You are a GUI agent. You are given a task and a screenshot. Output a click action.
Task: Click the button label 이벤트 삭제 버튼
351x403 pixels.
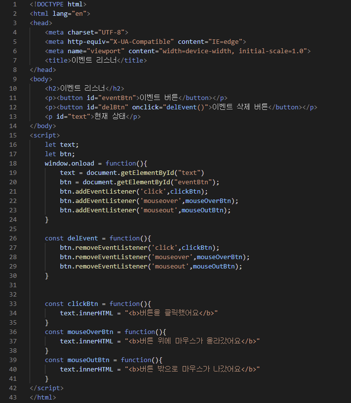(240, 107)
